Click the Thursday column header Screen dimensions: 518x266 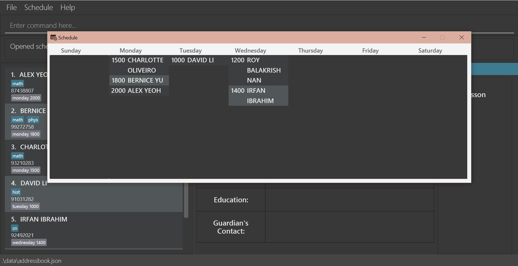310,50
